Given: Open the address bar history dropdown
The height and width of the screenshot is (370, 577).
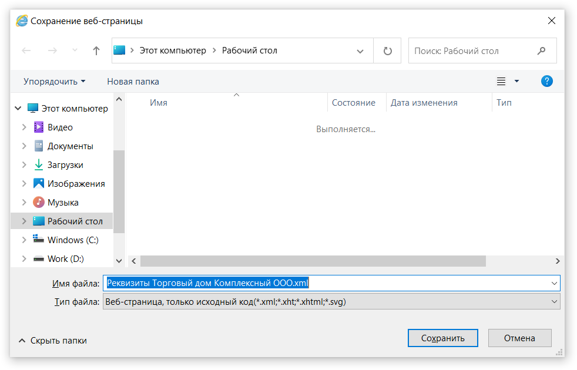Looking at the screenshot, I should [360, 51].
